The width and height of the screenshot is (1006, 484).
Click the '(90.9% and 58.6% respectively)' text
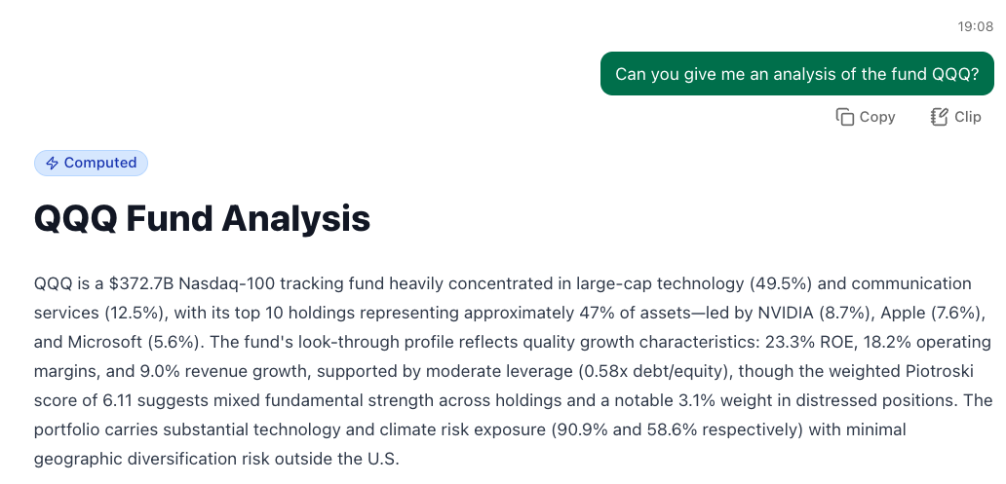[677, 429]
